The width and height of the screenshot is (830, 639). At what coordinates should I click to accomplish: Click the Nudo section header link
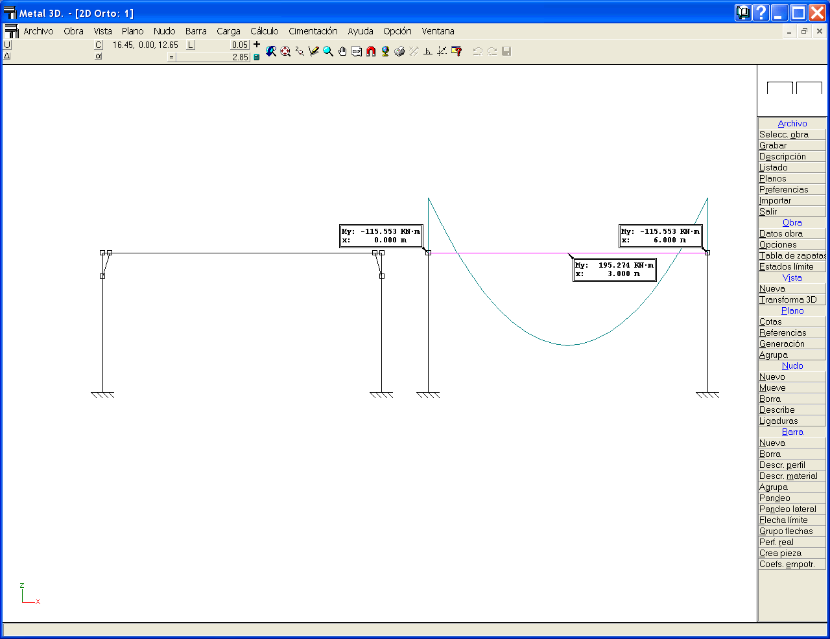coord(792,366)
